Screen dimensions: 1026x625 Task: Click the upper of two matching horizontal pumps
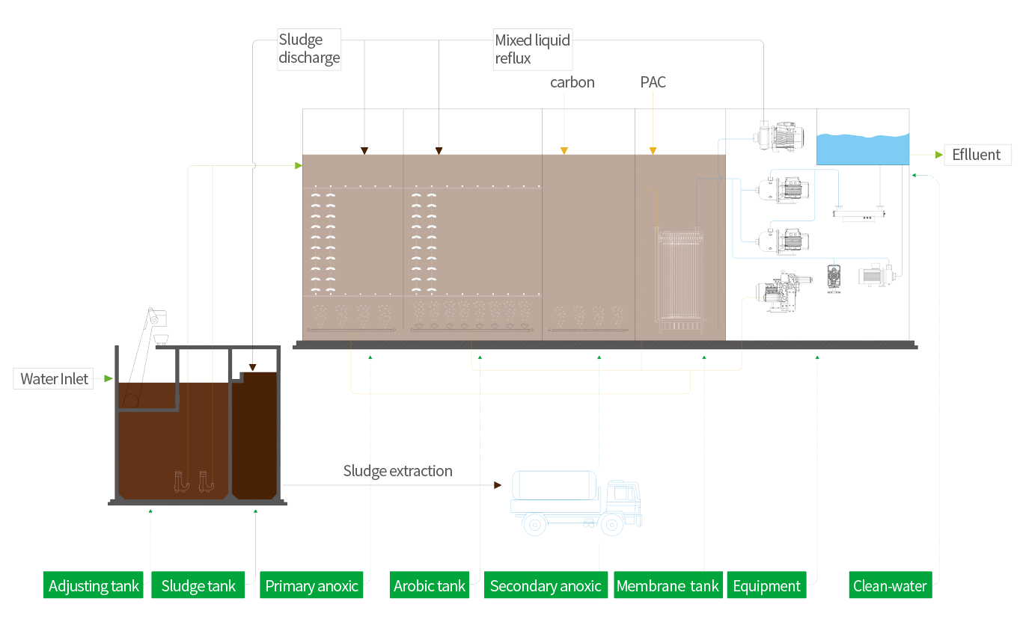pos(784,190)
